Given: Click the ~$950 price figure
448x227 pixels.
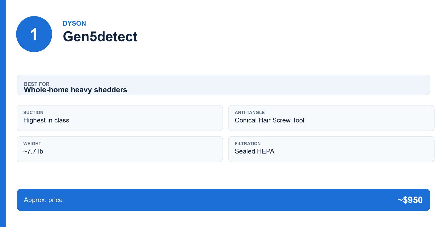Looking at the screenshot, I should pos(410,200).
